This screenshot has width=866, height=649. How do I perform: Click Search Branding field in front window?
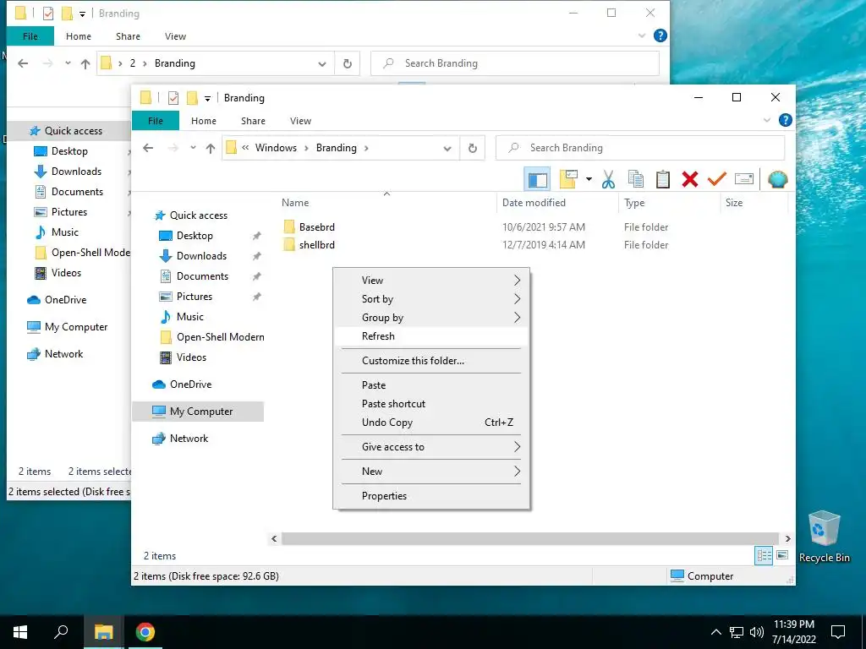(x=640, y=148)
